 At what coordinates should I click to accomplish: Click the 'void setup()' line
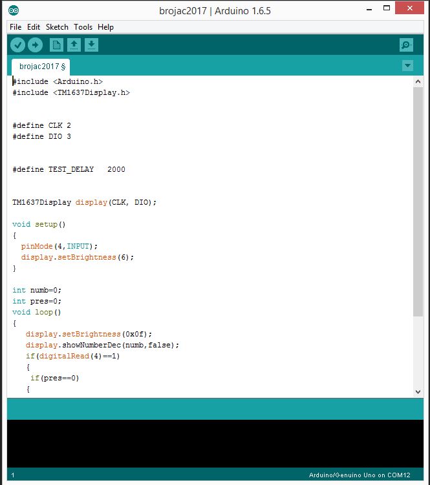pyautogui.click(x=39, y=224)
